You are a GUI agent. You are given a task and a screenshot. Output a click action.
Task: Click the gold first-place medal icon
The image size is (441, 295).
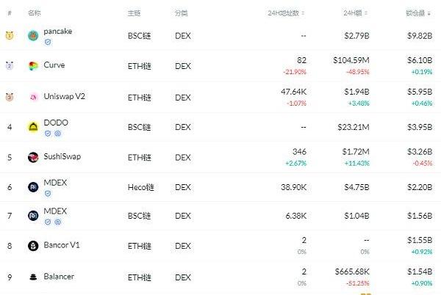click(x=10, y=36)
